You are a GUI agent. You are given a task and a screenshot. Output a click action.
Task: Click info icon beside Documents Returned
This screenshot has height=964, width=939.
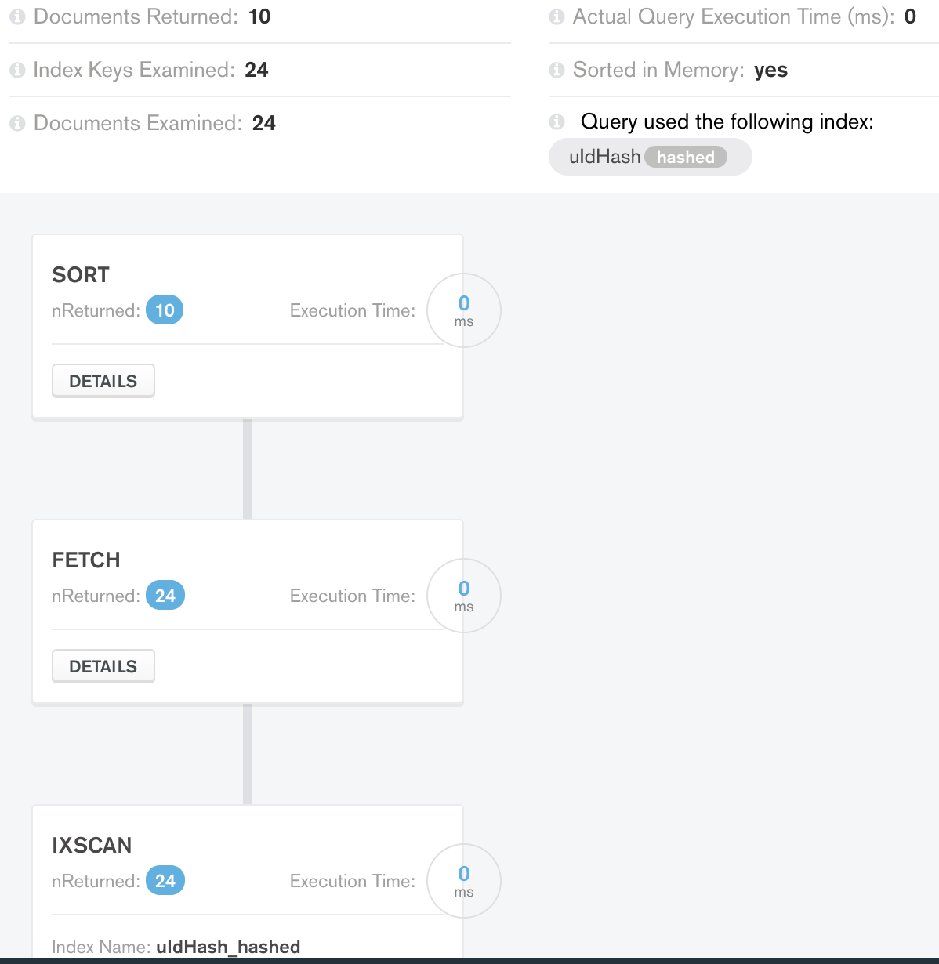pyautogui.click(x=17, y=17)
